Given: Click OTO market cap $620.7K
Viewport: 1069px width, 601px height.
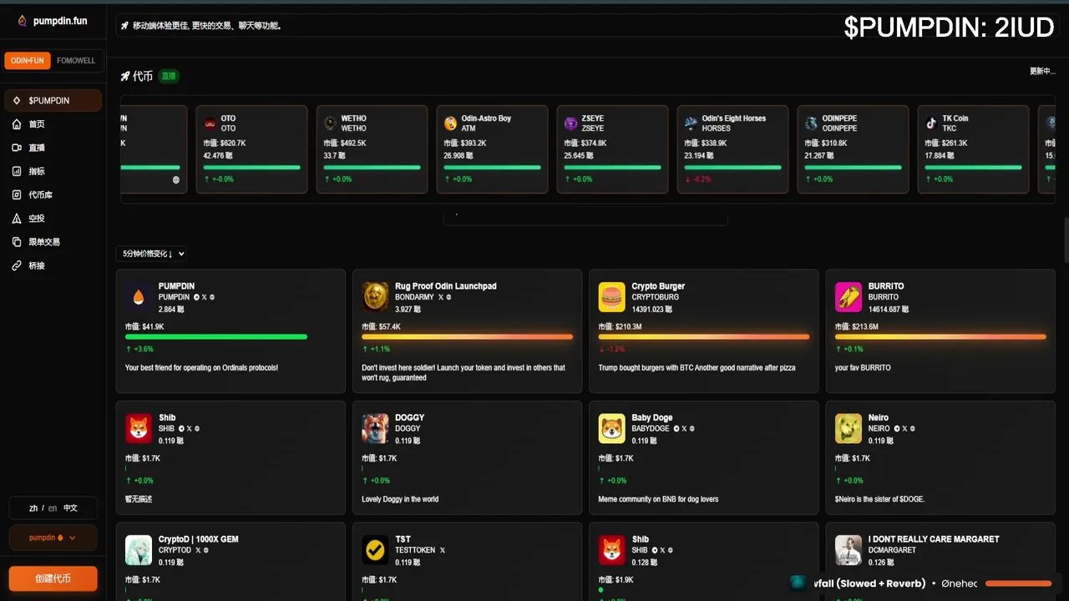Looking at the screenshot, I should [225, 144].
